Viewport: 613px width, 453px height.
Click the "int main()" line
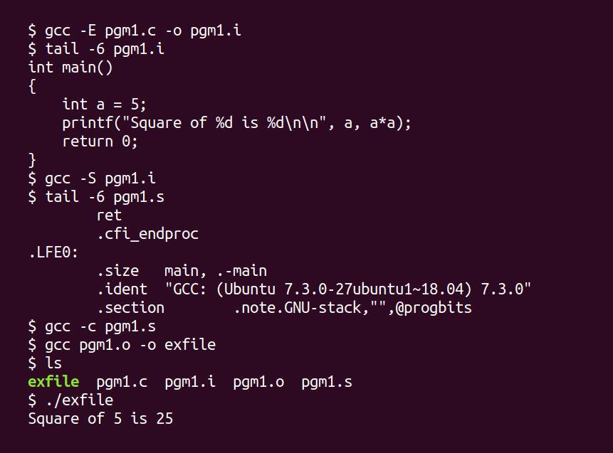[x=70, y=68]
